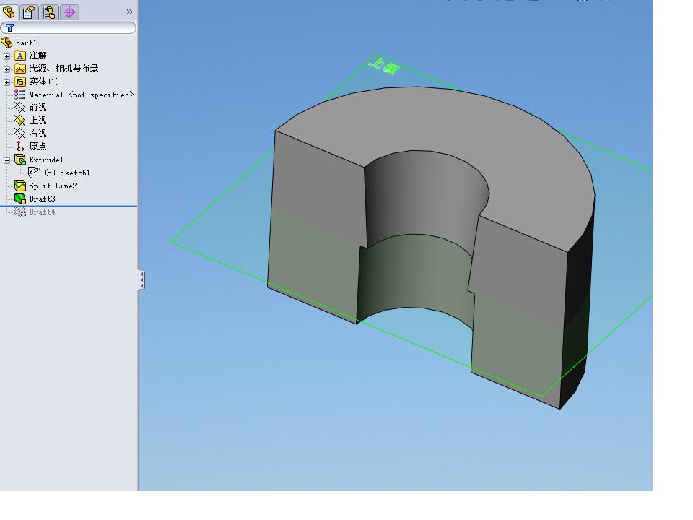
Task: Click the 前视 front plane icon
Action: click(20, 108)
